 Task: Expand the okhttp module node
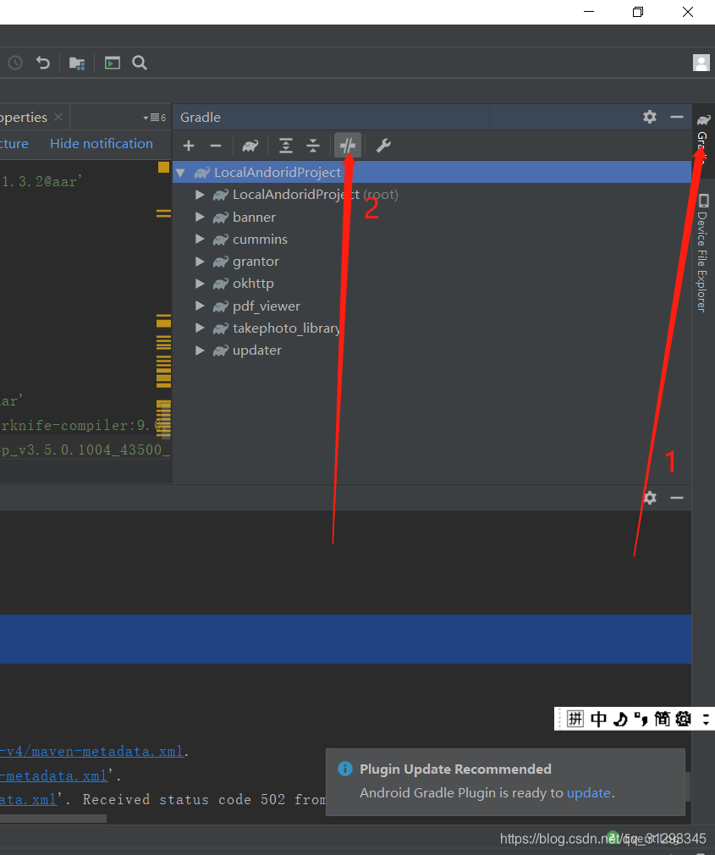(x=200, y=284)
